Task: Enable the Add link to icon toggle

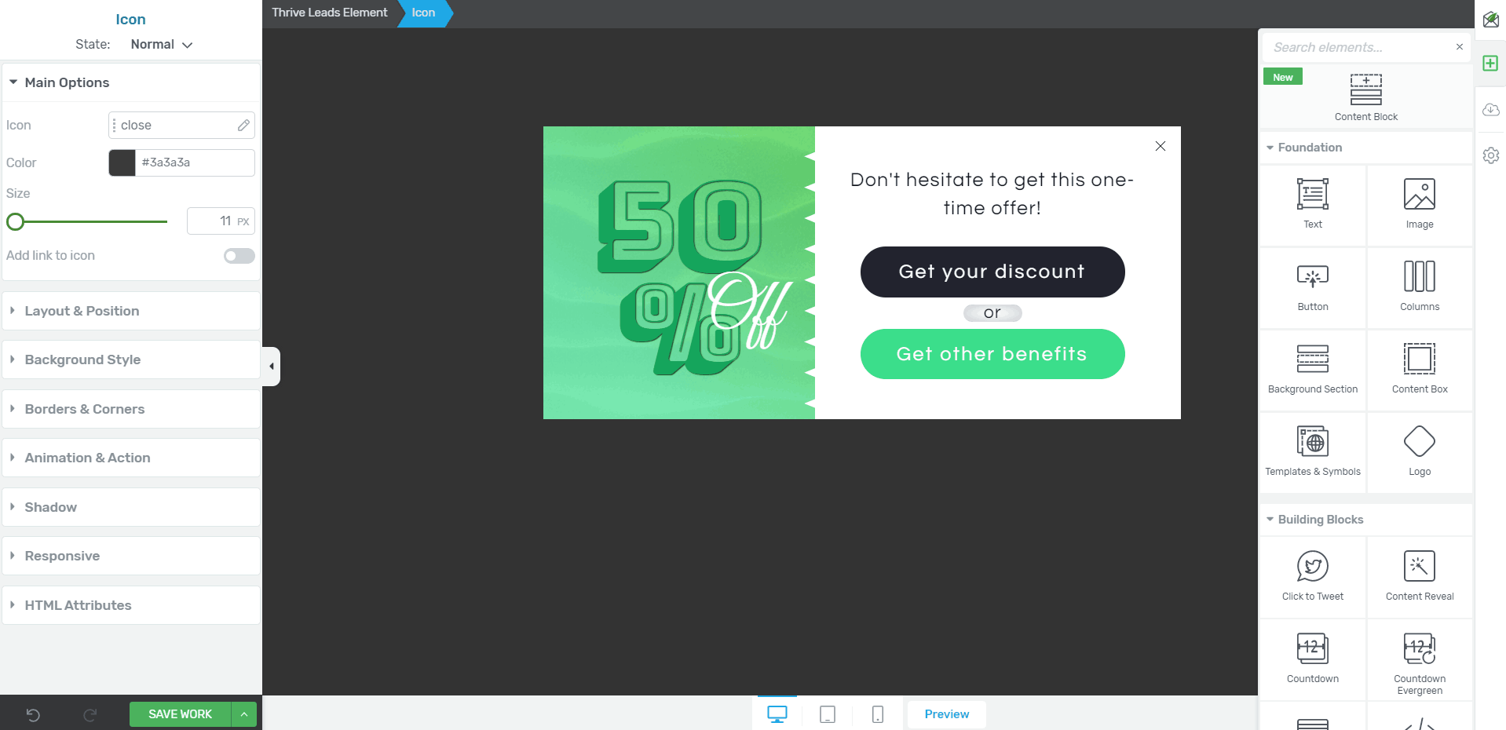Action: coord(239,256)
